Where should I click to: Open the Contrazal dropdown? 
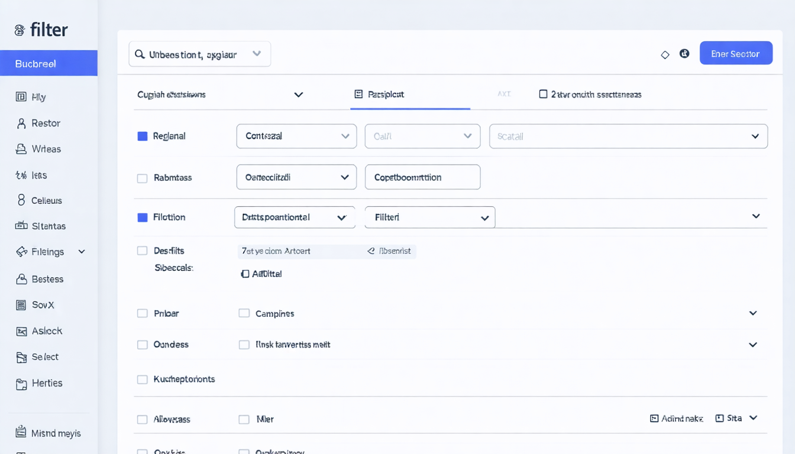coord(296,136)
